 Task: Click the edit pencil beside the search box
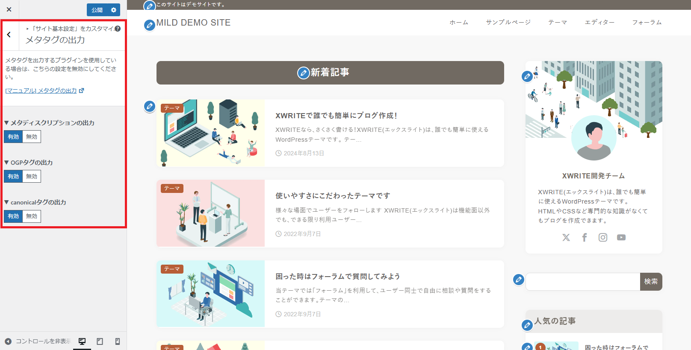519,280
